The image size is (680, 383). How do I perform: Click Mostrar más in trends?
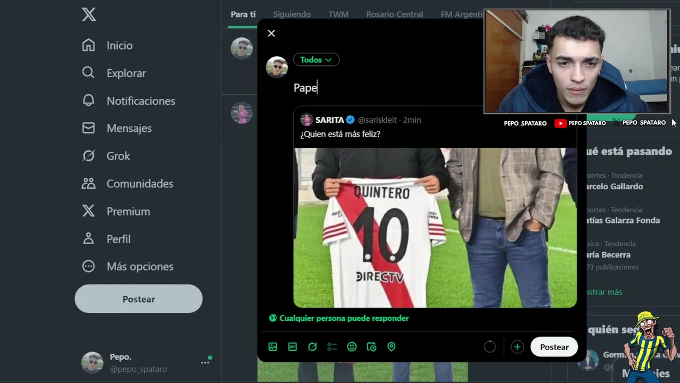(602, 292)
